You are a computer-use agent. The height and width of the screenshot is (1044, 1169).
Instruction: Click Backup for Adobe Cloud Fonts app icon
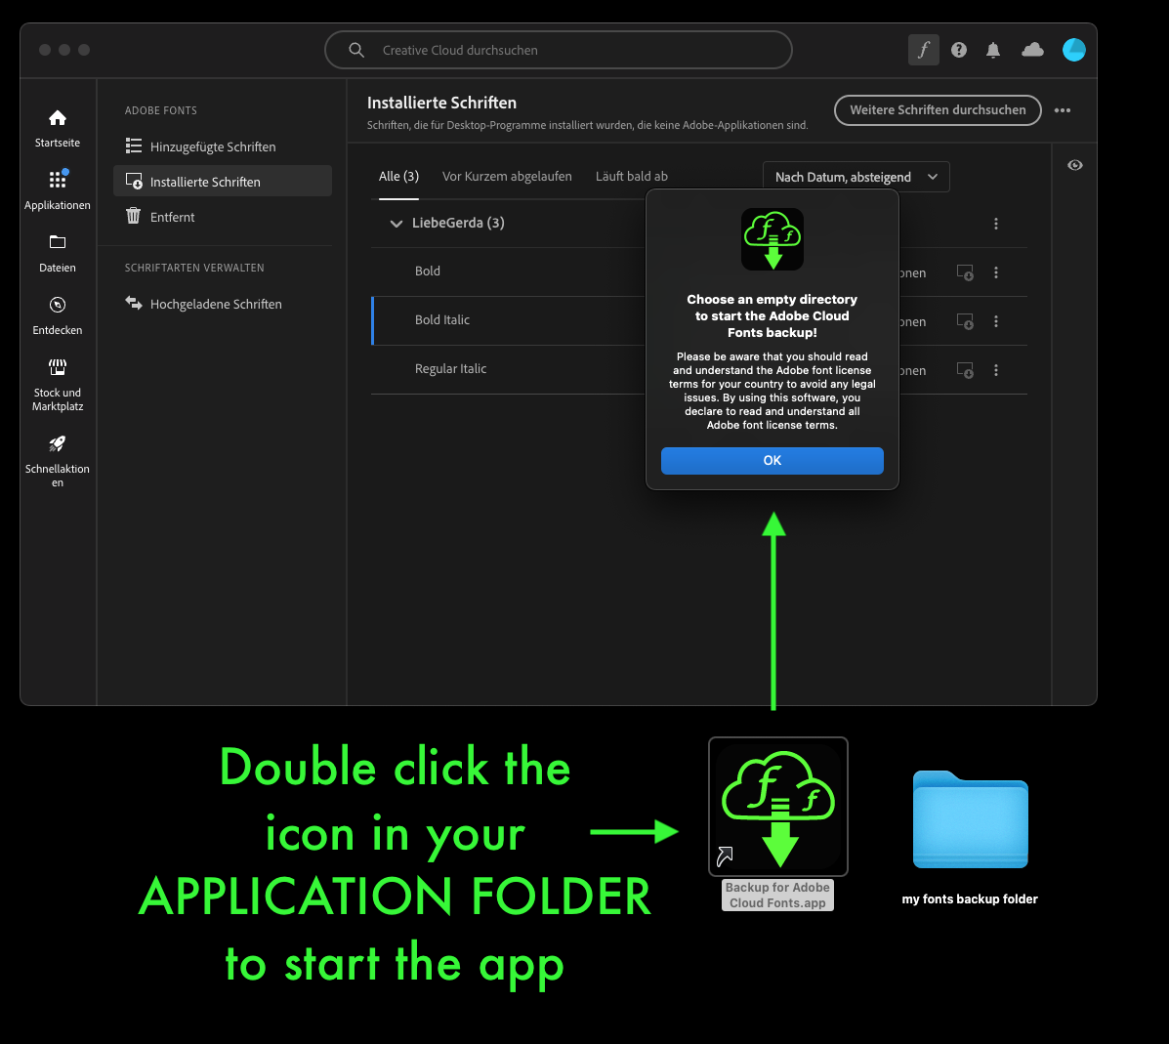tap(778, 807)
